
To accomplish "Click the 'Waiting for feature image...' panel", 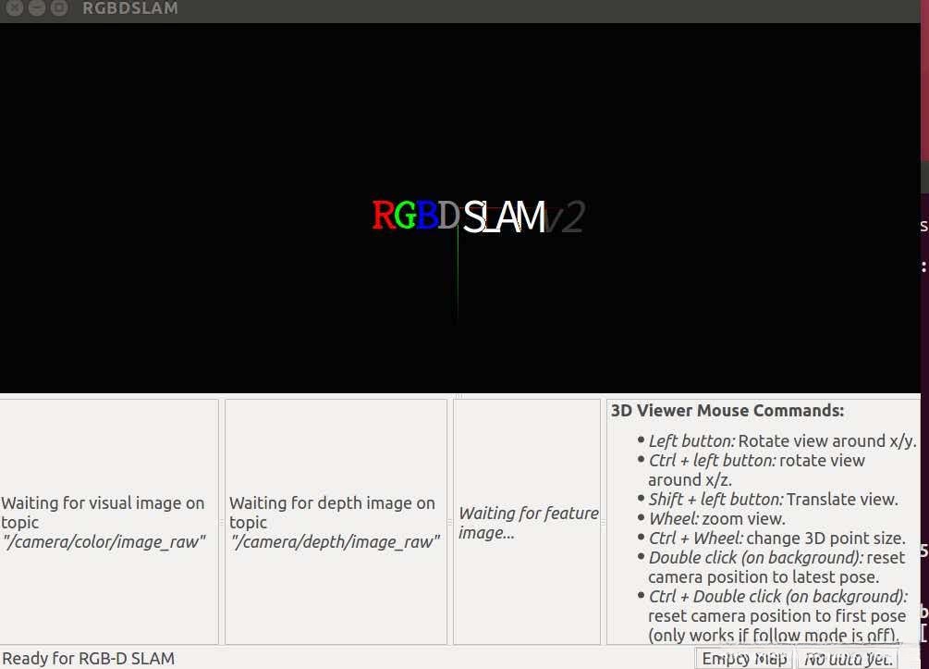I will (527, 521).
